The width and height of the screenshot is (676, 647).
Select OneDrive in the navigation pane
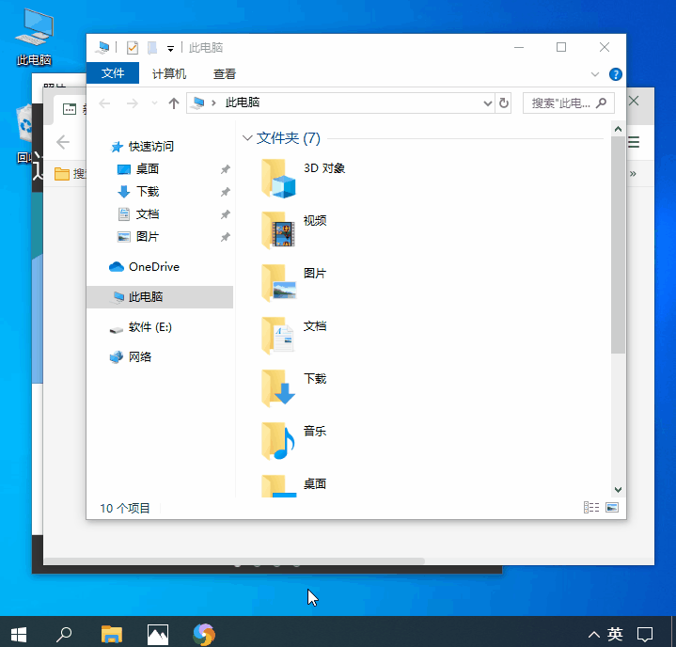click(154, 267)
